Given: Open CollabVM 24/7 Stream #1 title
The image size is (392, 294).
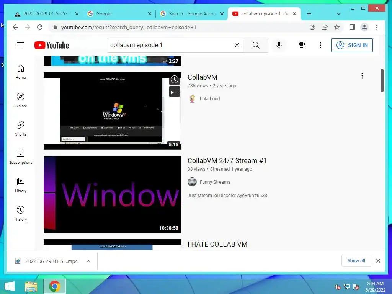Looking at the screenshot, I should click(227, 161).
